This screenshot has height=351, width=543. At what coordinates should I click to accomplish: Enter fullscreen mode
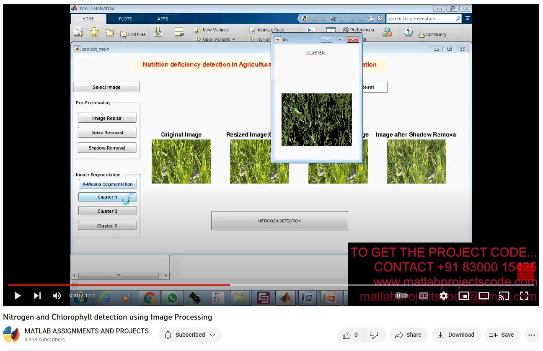pos(524,296)
